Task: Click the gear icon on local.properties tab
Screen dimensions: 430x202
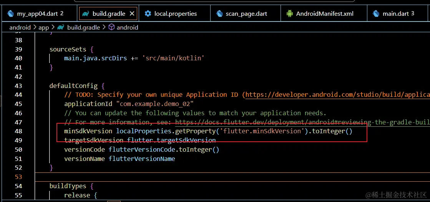Action: click(x=148, y=14)
